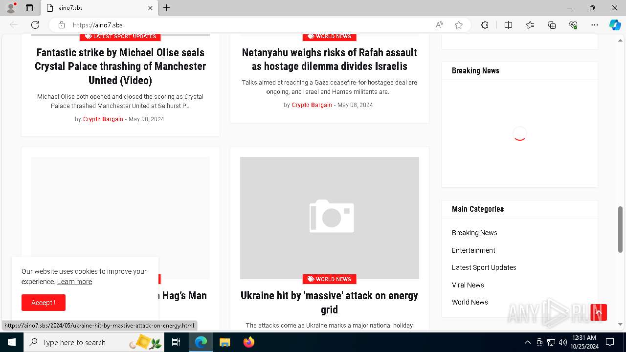
Task: Open Ukraine article placeholder image thumbnail
Action: click(x=330, y=218)
